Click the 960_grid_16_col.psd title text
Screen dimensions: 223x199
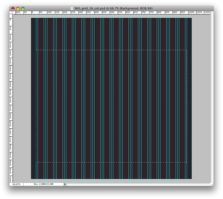pyautogui.click(x=90, y=8)
